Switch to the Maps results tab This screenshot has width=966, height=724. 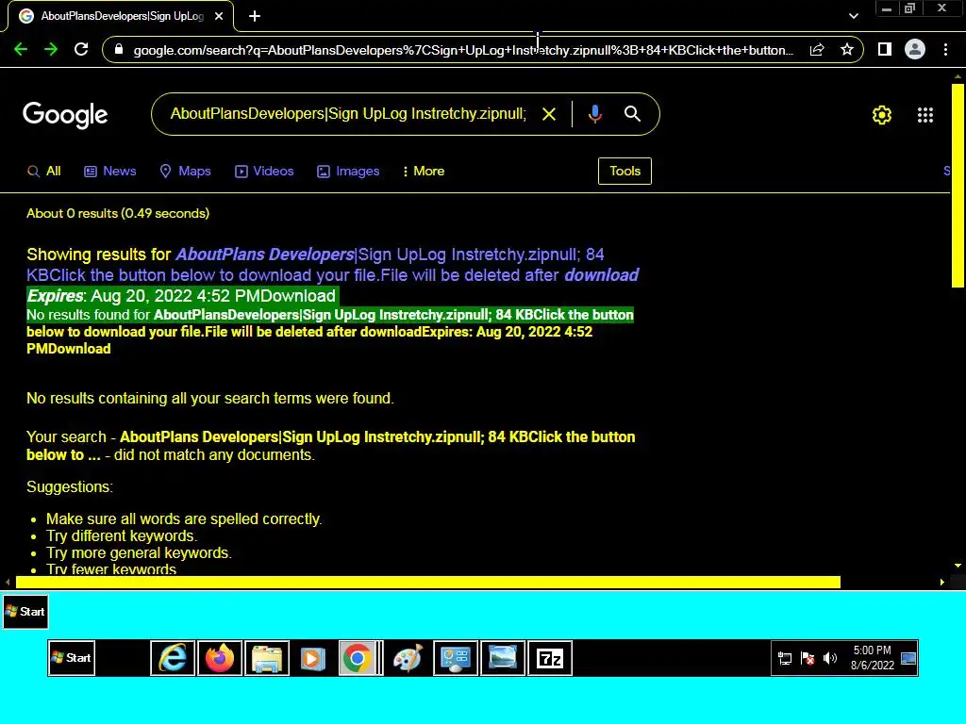click(x=185, y=172)
